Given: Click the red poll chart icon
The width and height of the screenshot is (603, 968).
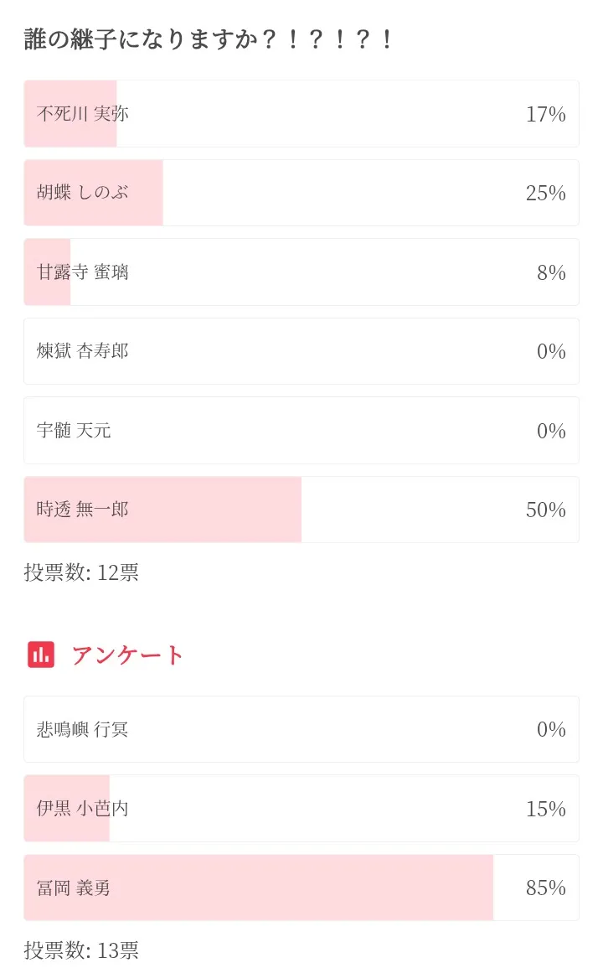Looking at the screenshot, I should click(x=41, y=655).
